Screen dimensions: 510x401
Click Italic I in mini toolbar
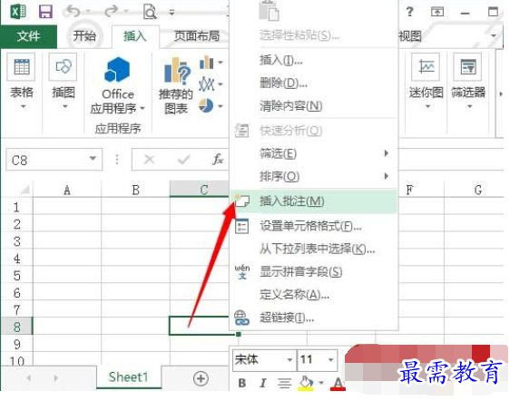click(263, 383)
